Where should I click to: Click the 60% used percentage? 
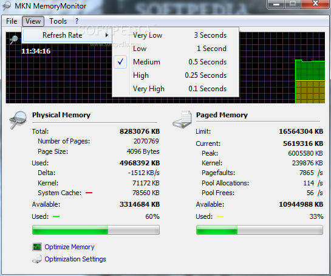[152, 216]
